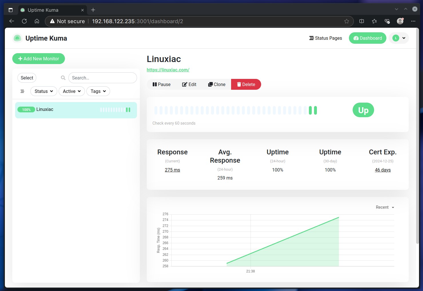Click the search magnifier icon
The height and width of the screenshot is (291, 423).
63,78
